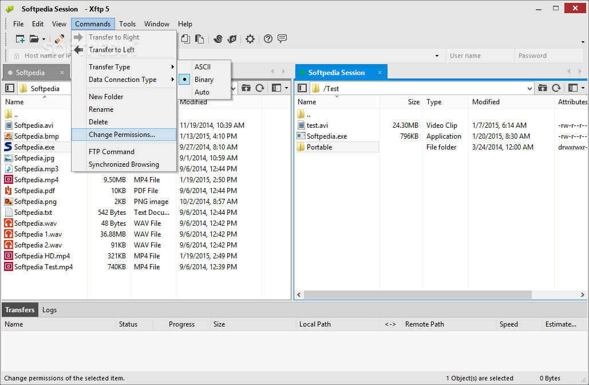589x385 pixels.
Task: Open Help with the question mark icon
Action: point(268,39)
